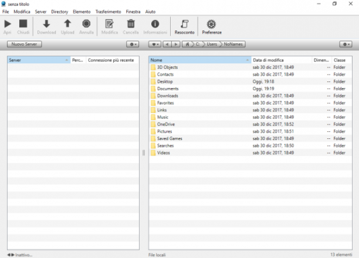Select the Downloads folder row

[250, 96]
